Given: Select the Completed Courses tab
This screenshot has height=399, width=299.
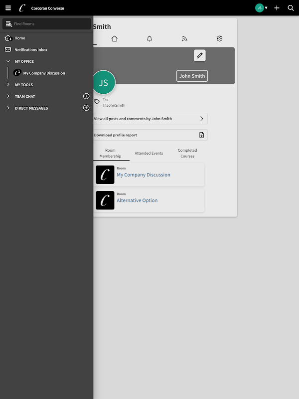Looking at the screenshot, I should click(x=187, y=153).
